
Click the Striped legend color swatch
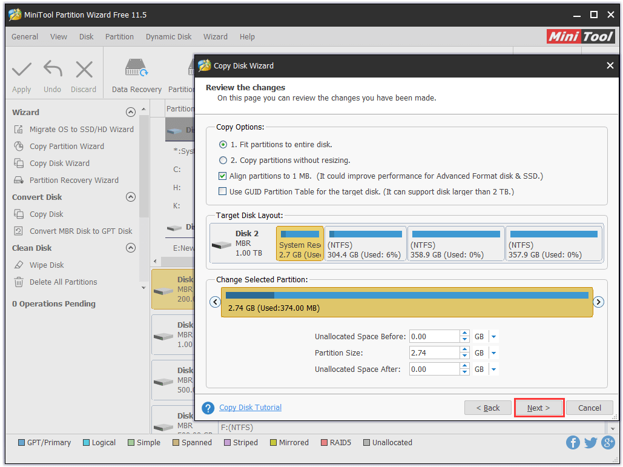click(x=227, y=442)
